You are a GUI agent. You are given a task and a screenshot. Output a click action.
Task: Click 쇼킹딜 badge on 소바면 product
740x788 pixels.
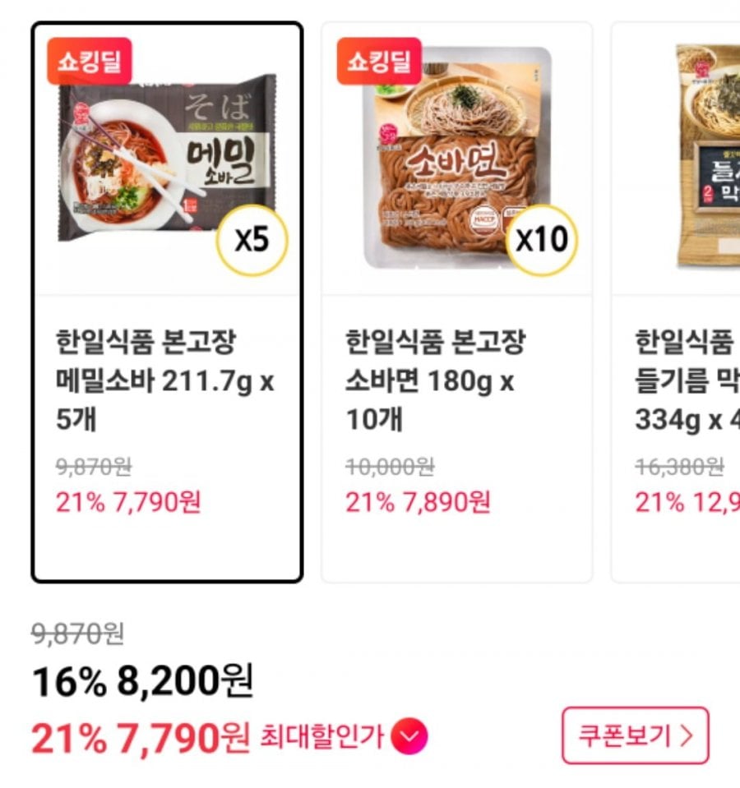379,62
